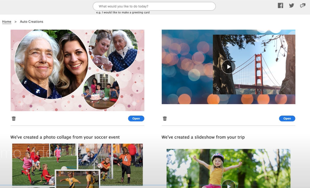Navigate to Home via the breadcrumb
The image size is (310, 188).
pos(6,21)
